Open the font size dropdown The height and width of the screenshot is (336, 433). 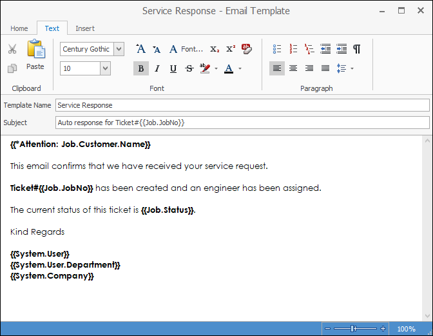click(x=105, y=68)
